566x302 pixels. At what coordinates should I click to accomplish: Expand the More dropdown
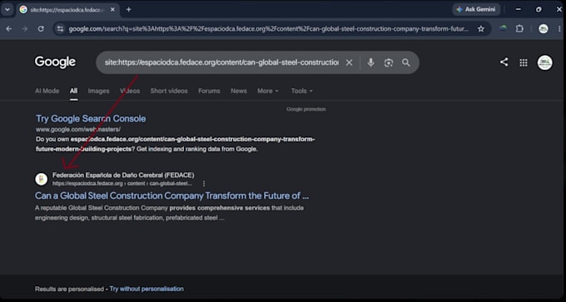click(x=268, y=91)
